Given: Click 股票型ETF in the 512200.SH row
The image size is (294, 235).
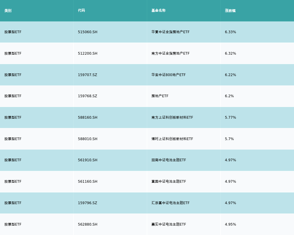Looking at the screenshot, I should [13, 53].
